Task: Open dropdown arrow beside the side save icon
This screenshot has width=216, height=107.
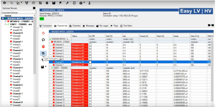Action: (x=46, y=67)
